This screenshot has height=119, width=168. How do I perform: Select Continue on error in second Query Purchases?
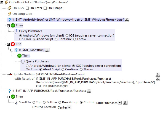[x=63, y=70]
